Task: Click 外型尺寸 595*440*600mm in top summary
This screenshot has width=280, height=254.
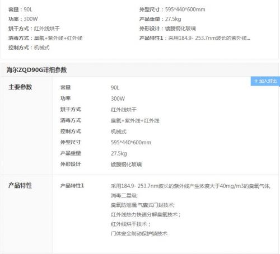Action: pos(172,10)
